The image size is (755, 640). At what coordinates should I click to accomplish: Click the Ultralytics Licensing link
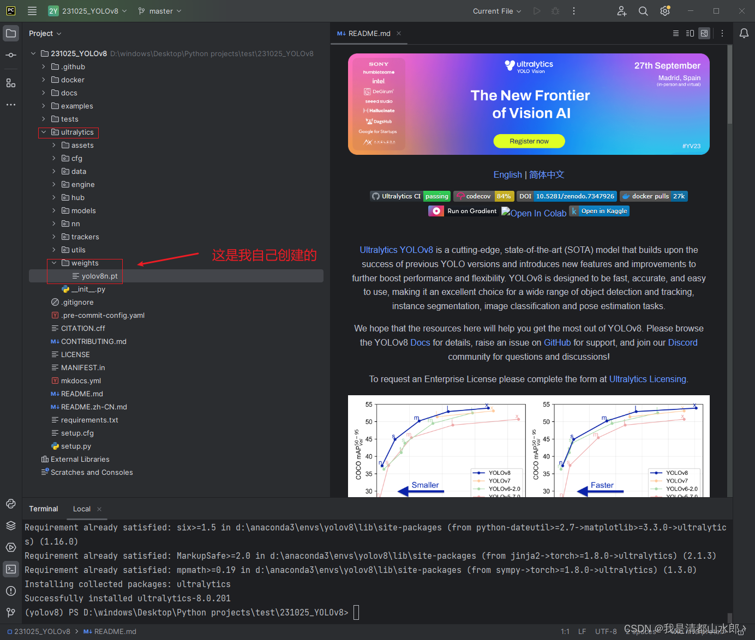[648, 379]
